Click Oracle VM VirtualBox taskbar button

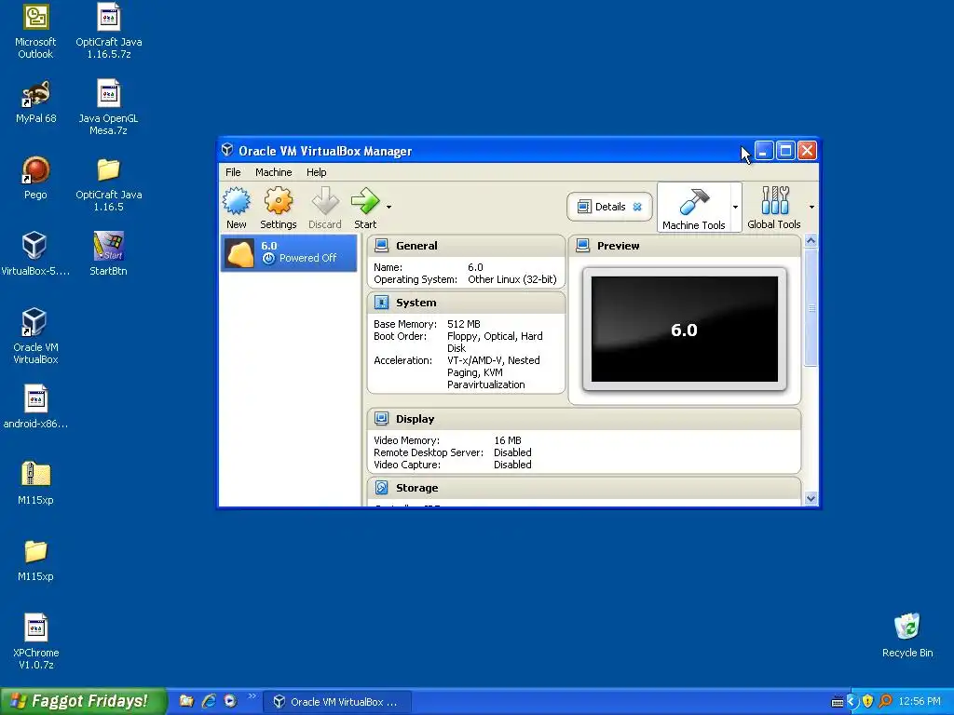point(337,702)
